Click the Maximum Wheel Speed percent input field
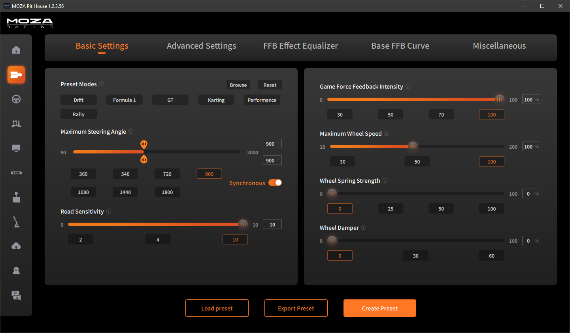This screenshot has height=333, width=570. click(532, 146)
